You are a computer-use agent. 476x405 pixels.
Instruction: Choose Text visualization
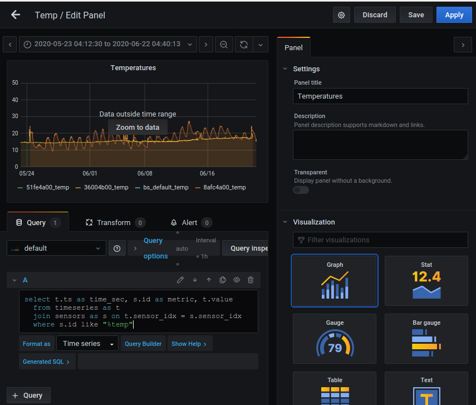pos(426,388)
